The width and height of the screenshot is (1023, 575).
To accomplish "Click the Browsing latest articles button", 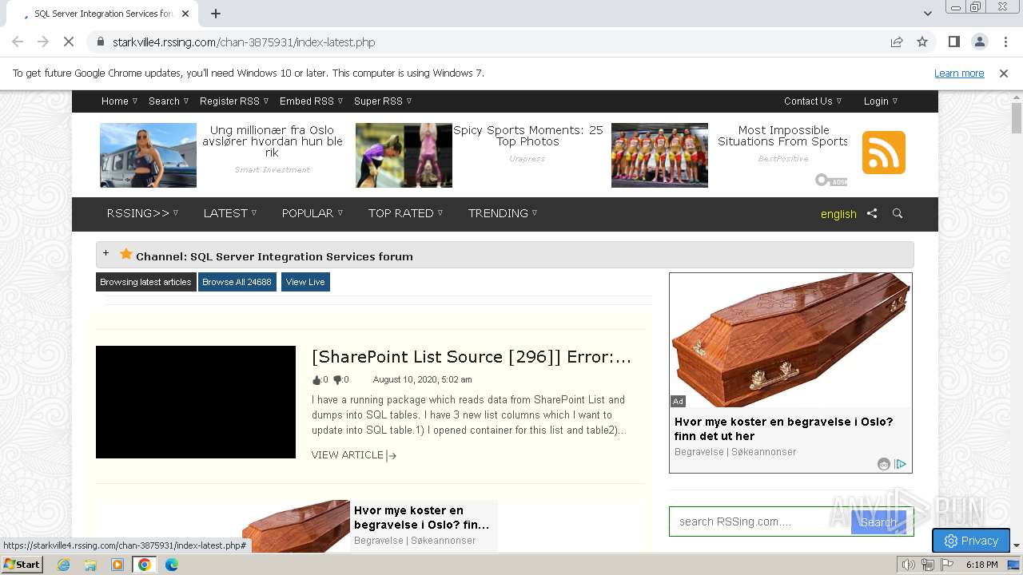I will [145, 282].
